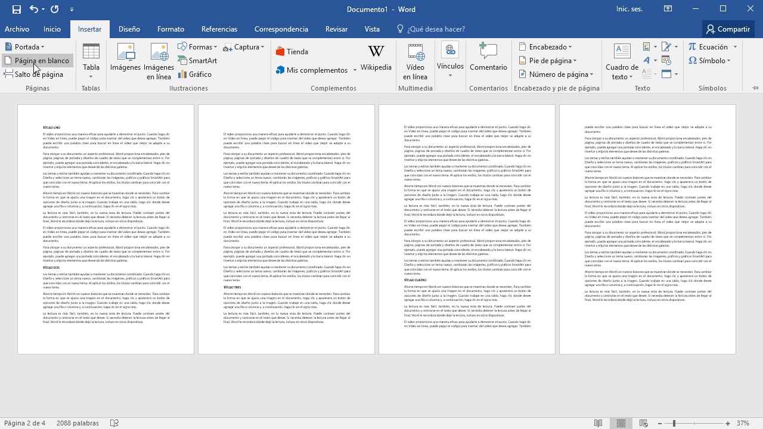Expand the Mis complementos arrow
This screenshot has width=763, height=429.
pyautogui.click(x=355, y=70)
